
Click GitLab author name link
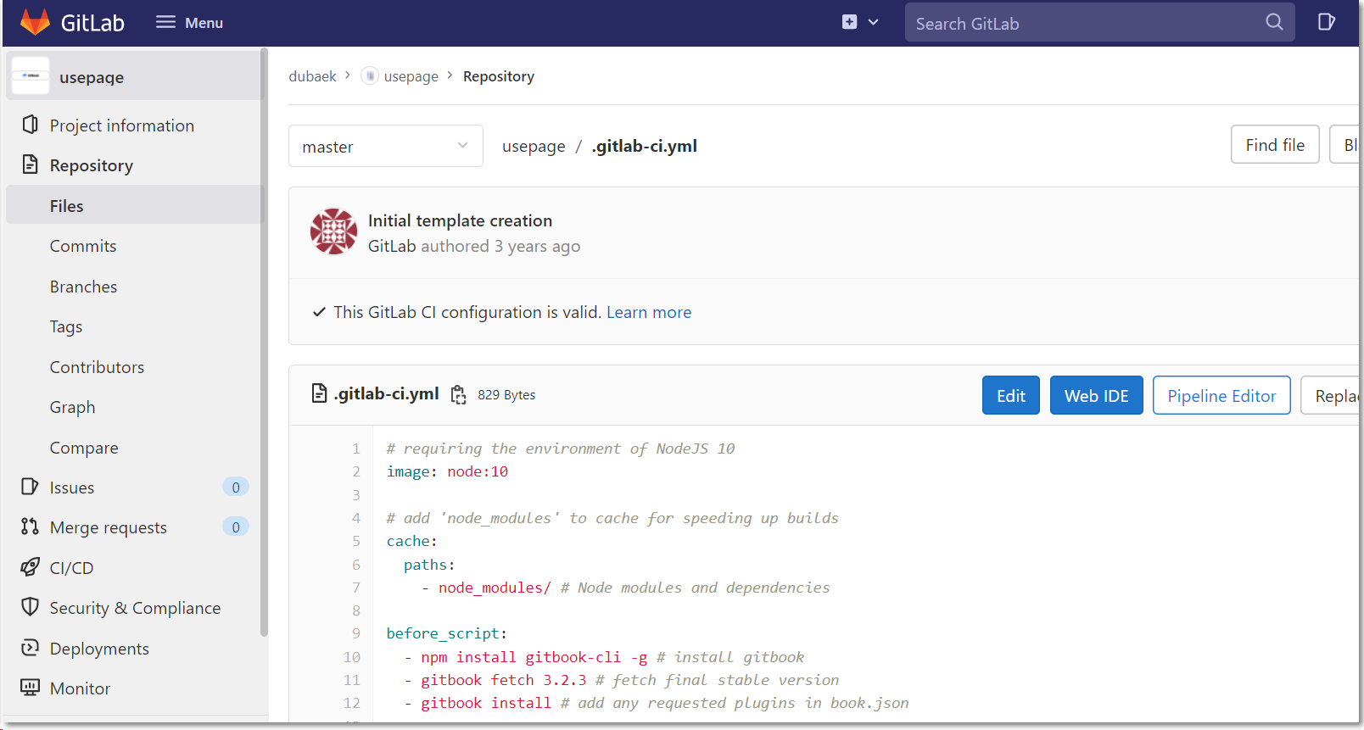click(392, 246)
